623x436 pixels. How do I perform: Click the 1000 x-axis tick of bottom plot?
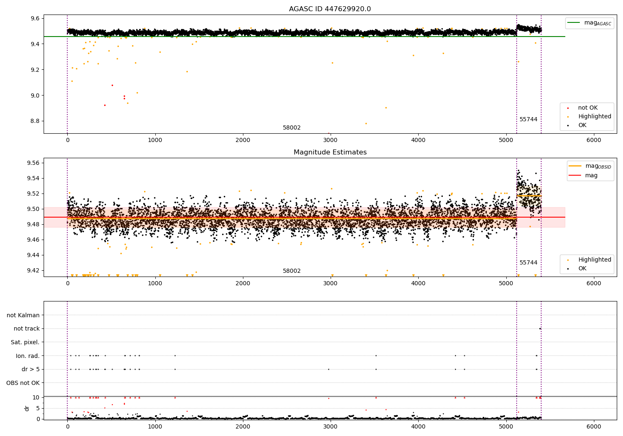pos(155,426)
